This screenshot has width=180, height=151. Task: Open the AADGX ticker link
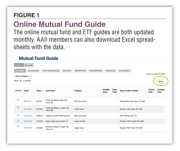click(x=29, y=116)
